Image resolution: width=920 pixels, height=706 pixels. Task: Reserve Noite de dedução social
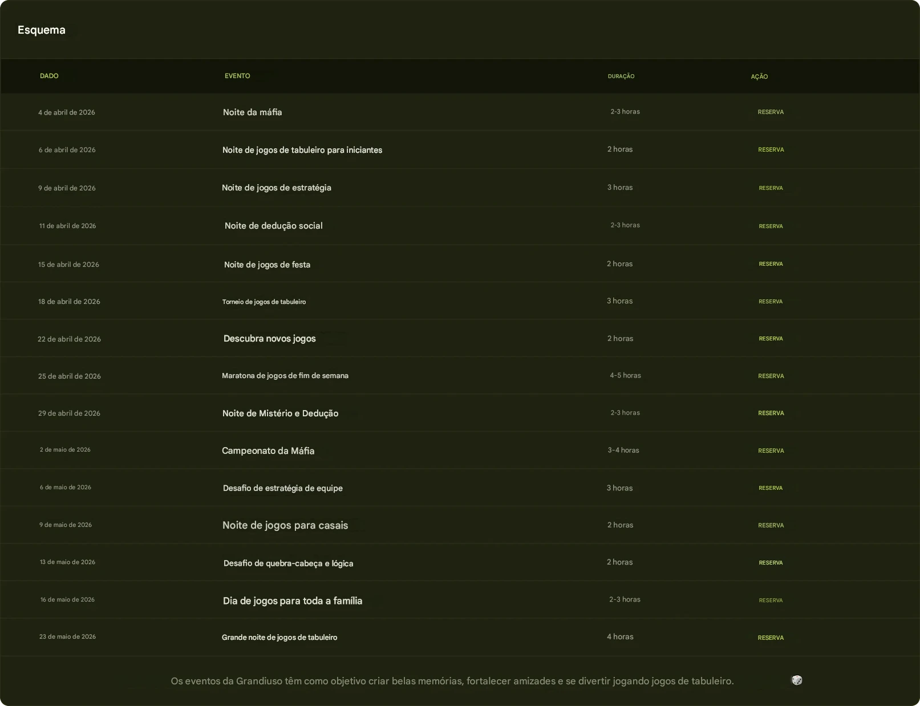click(771, 226)
